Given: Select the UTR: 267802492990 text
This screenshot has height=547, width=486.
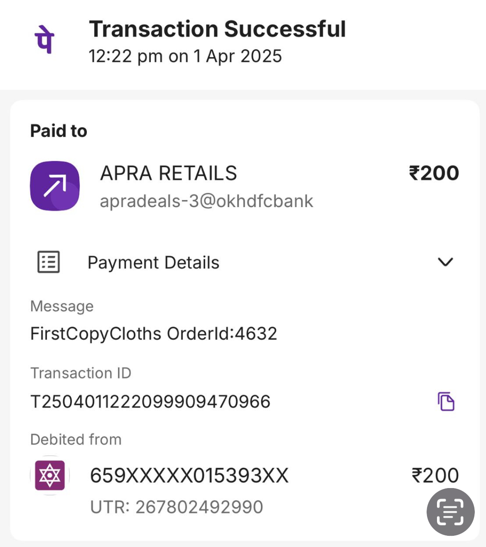Looking at the screenshot, I should point(177,507).
